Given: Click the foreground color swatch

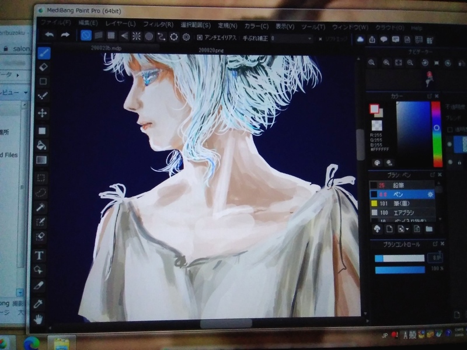Looking at the screenshot, I should (x=374, y=108).
